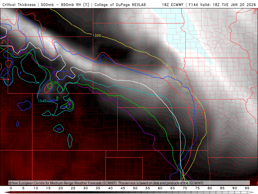Screen dimensions: 258x194
Task: Click the 1540 cyan contour label
Action: coord(42,101)
